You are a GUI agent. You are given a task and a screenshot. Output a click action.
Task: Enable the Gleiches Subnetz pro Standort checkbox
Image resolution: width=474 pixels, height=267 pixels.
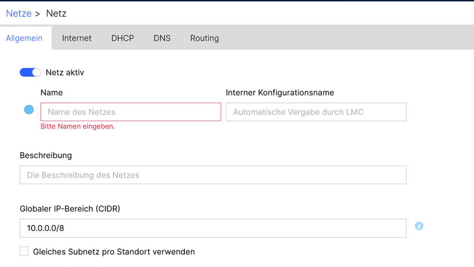(x=25, y=252)
